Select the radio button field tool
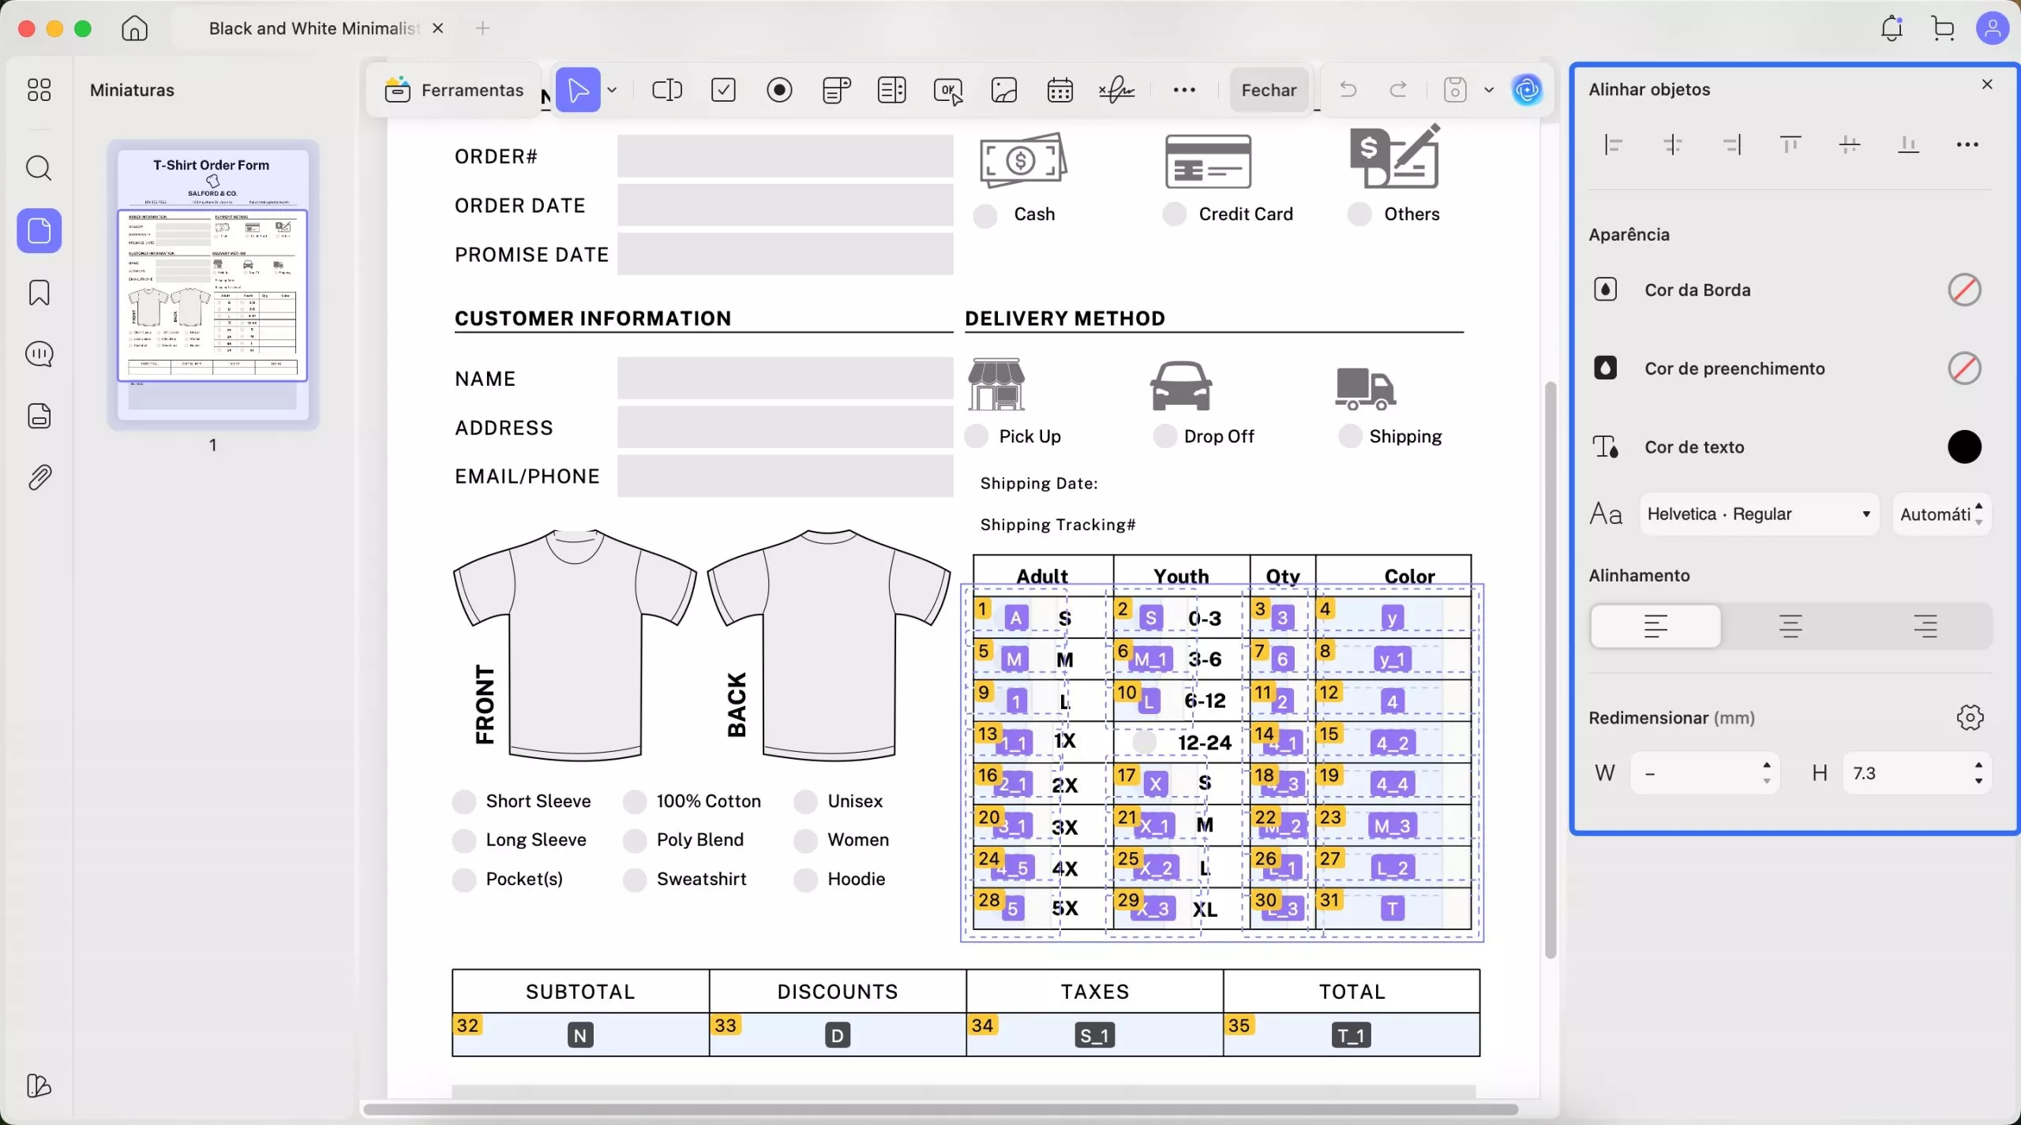Screen dimensions: 2021x1125 click(779, 90)
